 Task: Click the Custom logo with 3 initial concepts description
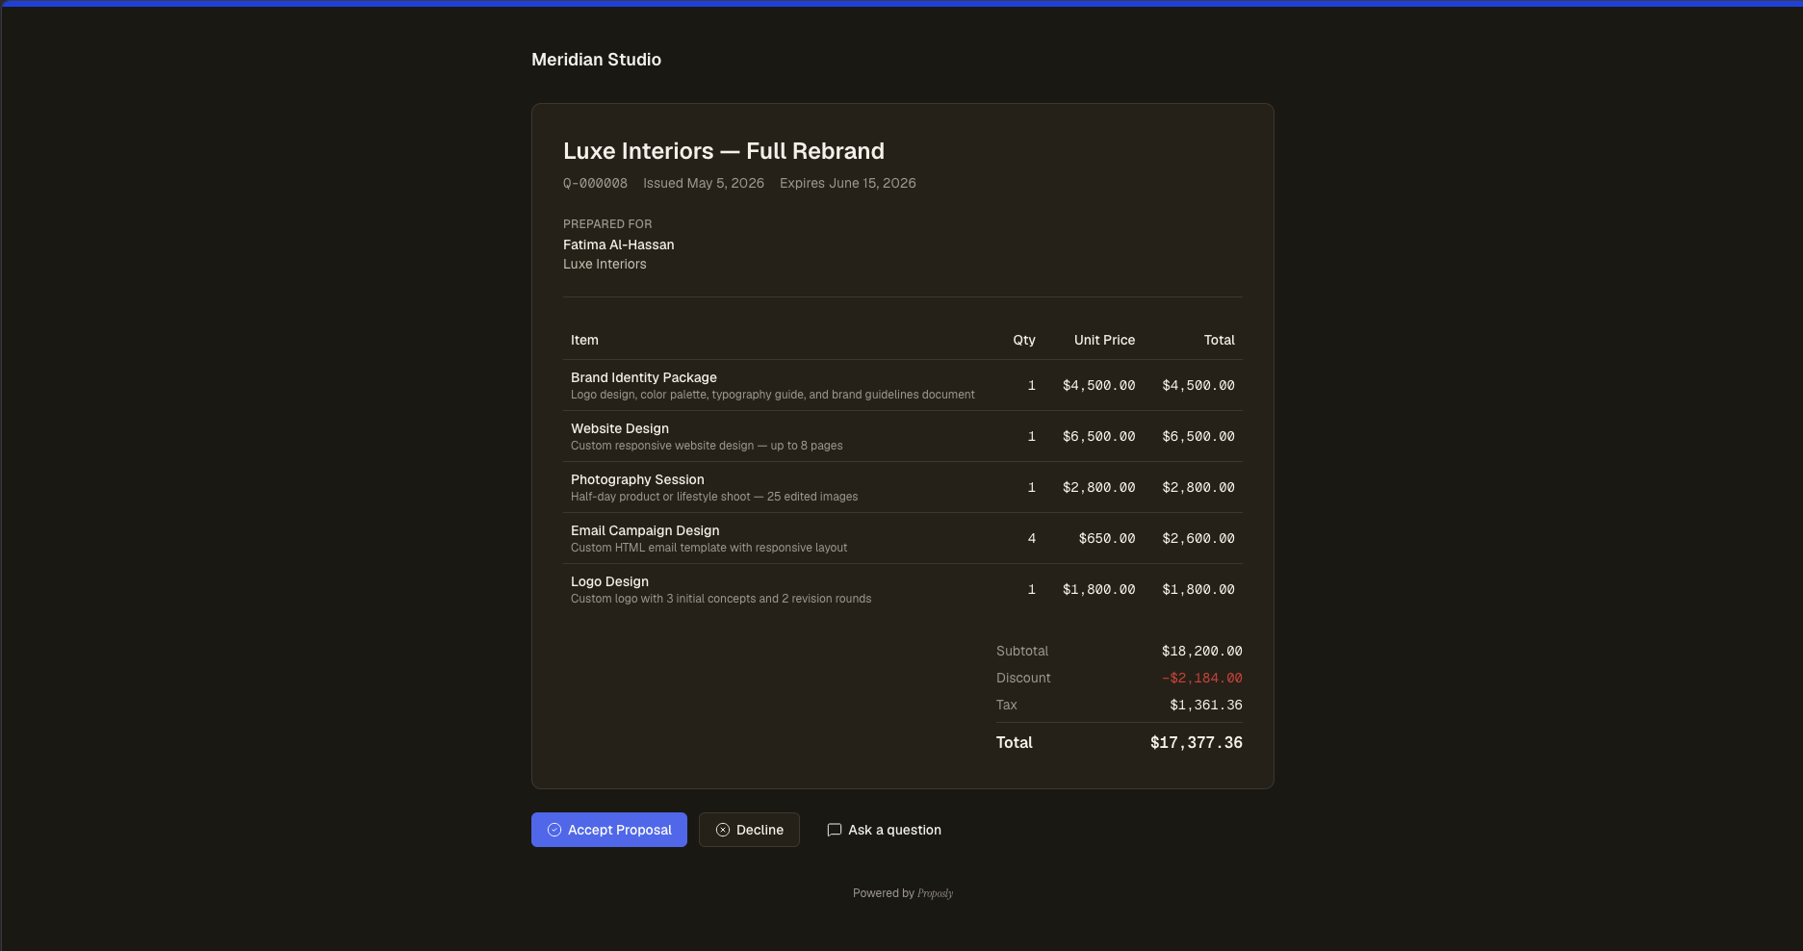tap(721, 599)
